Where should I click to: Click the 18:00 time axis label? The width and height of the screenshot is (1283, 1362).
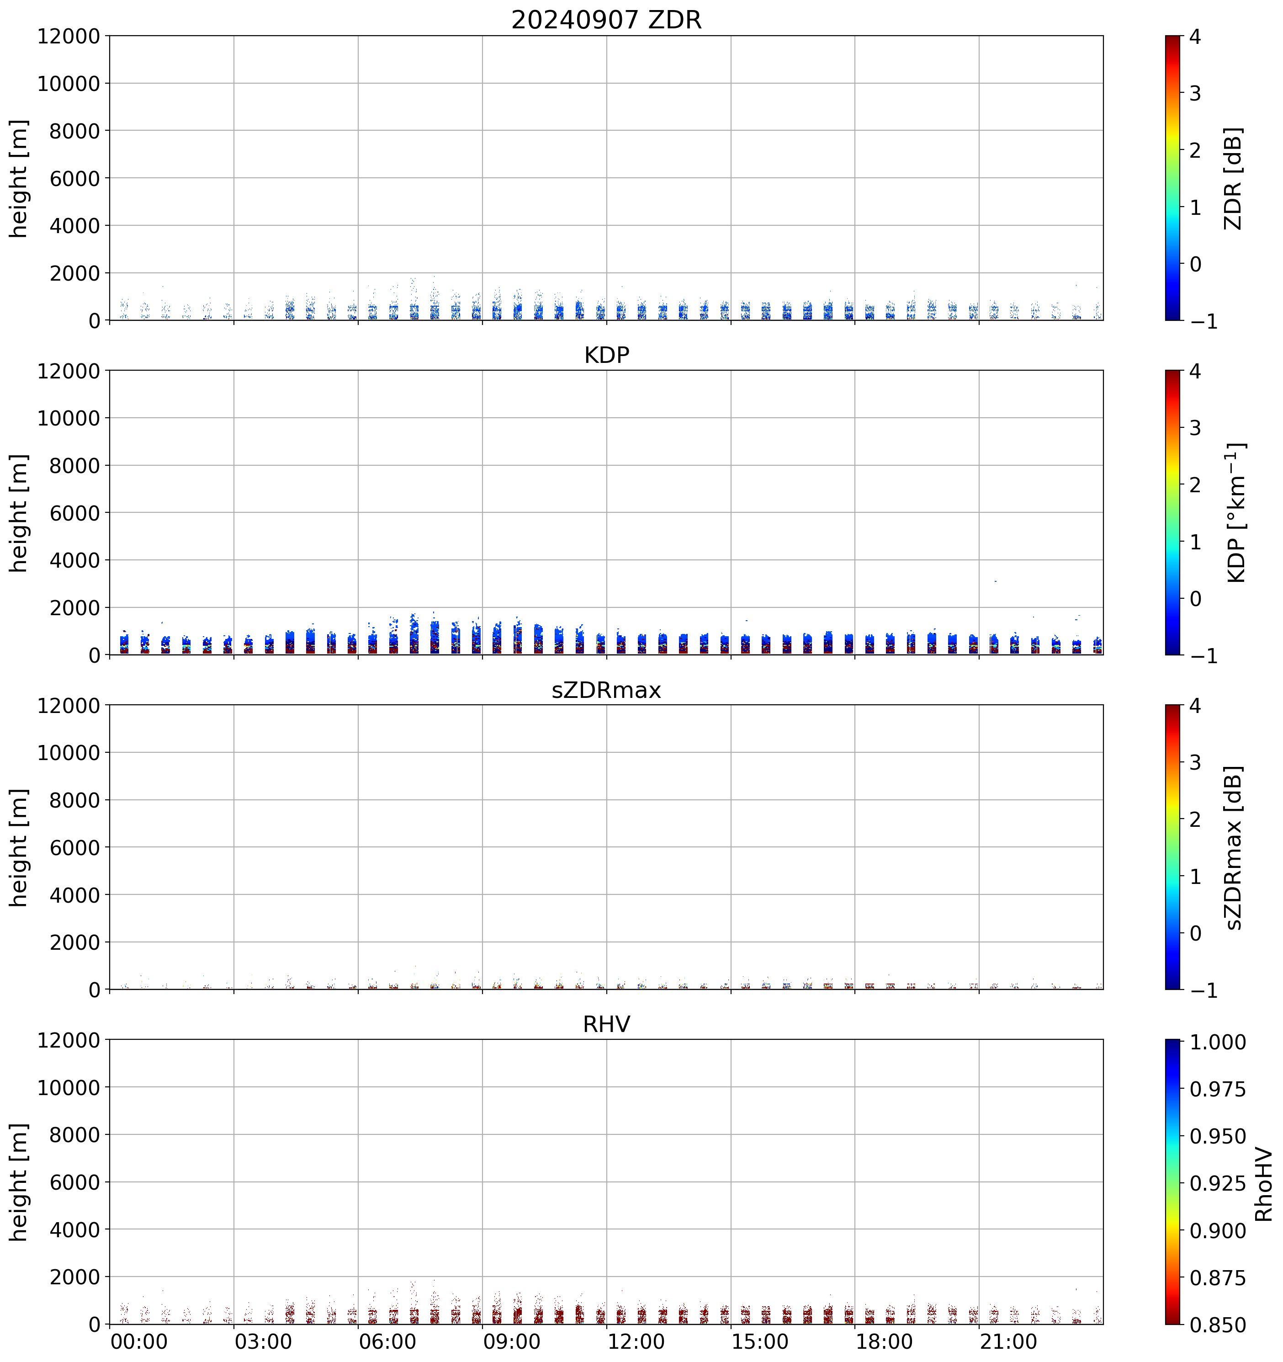pos(884,1341)
